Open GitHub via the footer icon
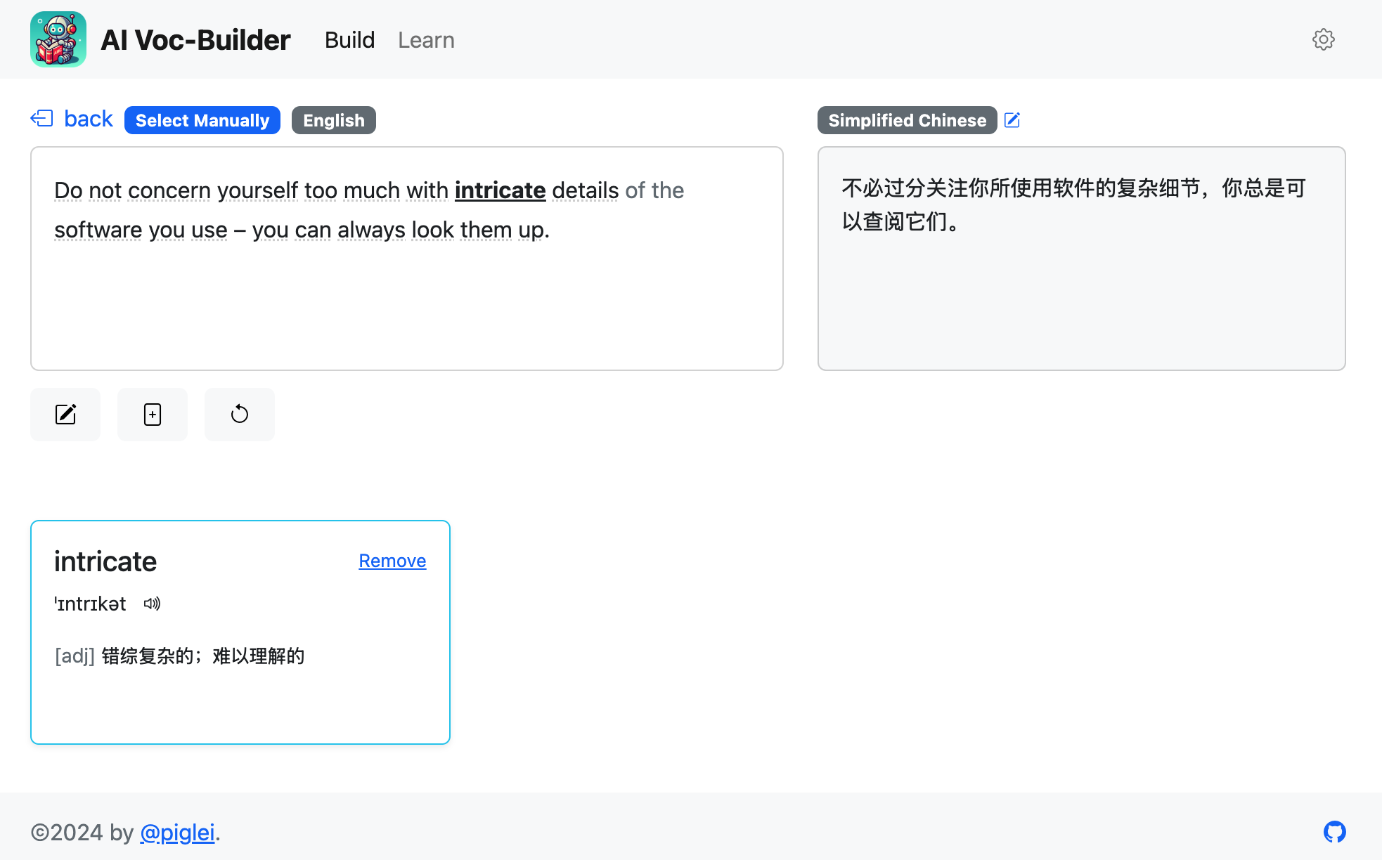Screen dimensions: 1382x860 pos(1335,832)
